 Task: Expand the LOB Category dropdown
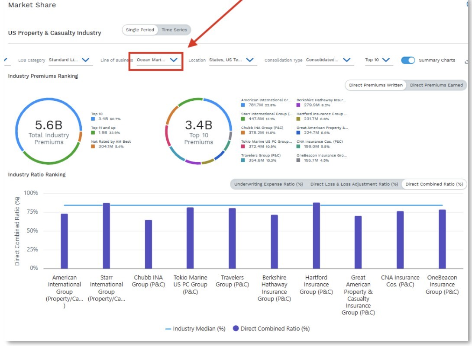tap(85, 60)
